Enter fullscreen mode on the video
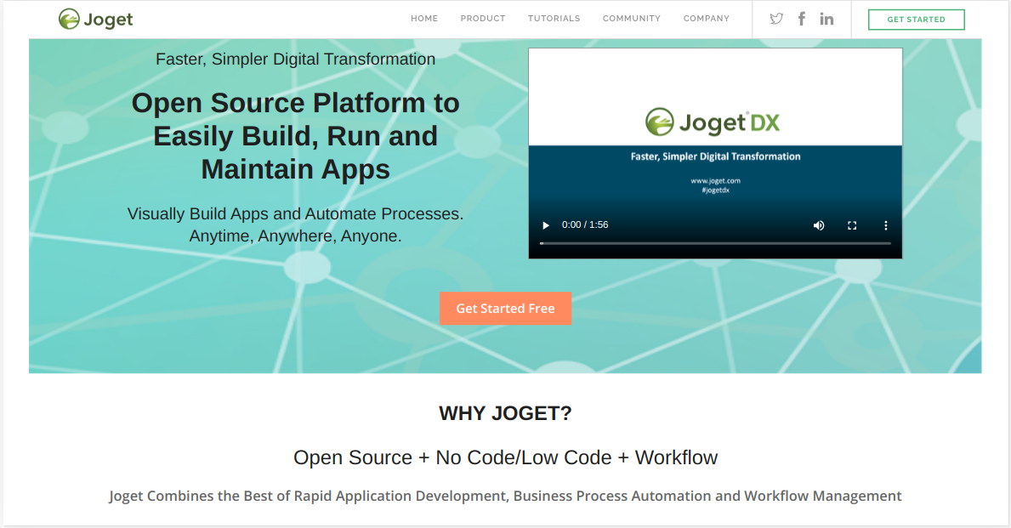This screenshot has width=1011, height=528. pos(852,225)
